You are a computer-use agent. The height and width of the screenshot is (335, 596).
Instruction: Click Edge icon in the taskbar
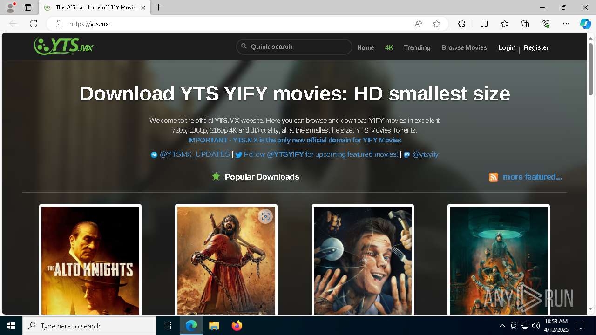[191, 326]
